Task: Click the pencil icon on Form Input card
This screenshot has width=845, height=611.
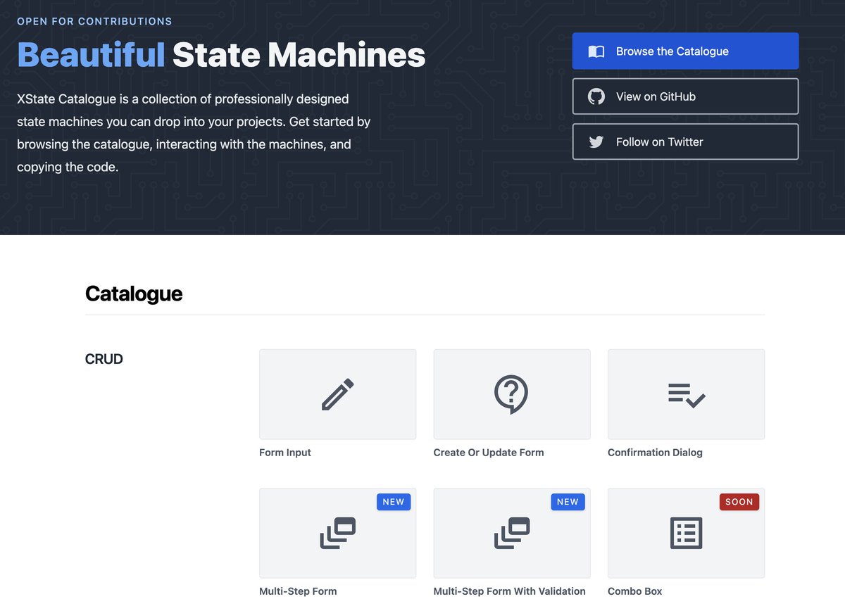Action: [x=338, y=394]
